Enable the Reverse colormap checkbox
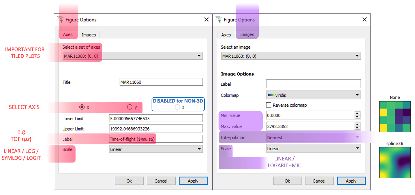This screenshot has height=195, width=415. 269,105
